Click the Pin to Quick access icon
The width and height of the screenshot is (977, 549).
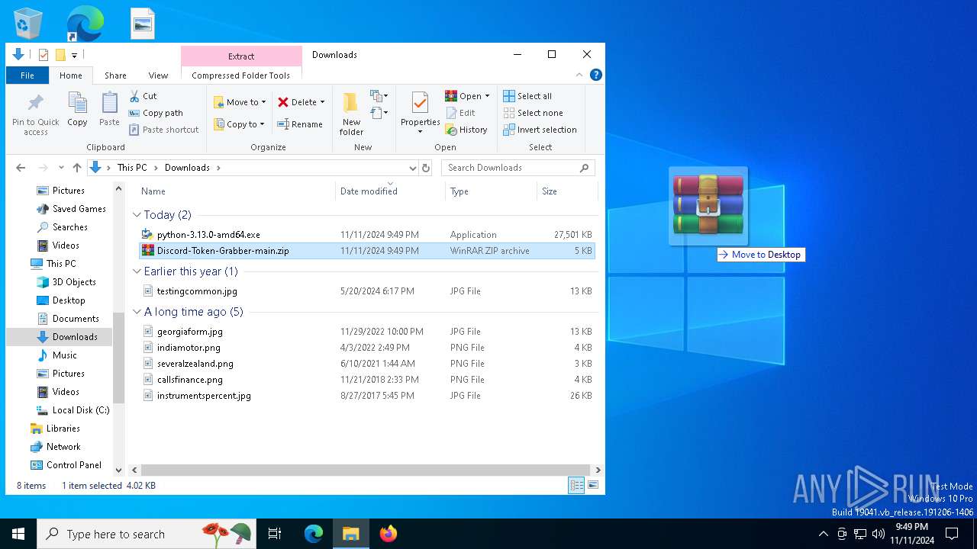pyautogui.click(x=35, y=102)
